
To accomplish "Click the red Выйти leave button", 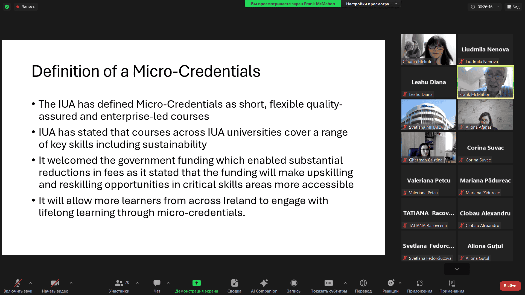I will (x=510, y=286).
